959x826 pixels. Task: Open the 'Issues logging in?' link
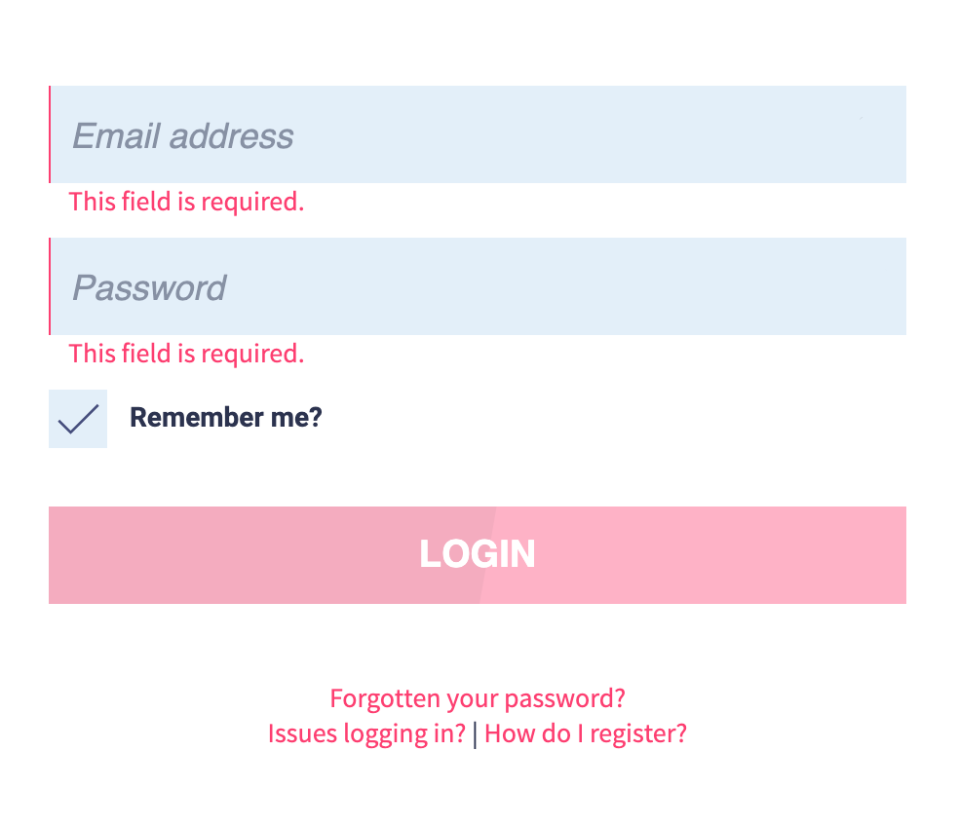coord(366,733)
